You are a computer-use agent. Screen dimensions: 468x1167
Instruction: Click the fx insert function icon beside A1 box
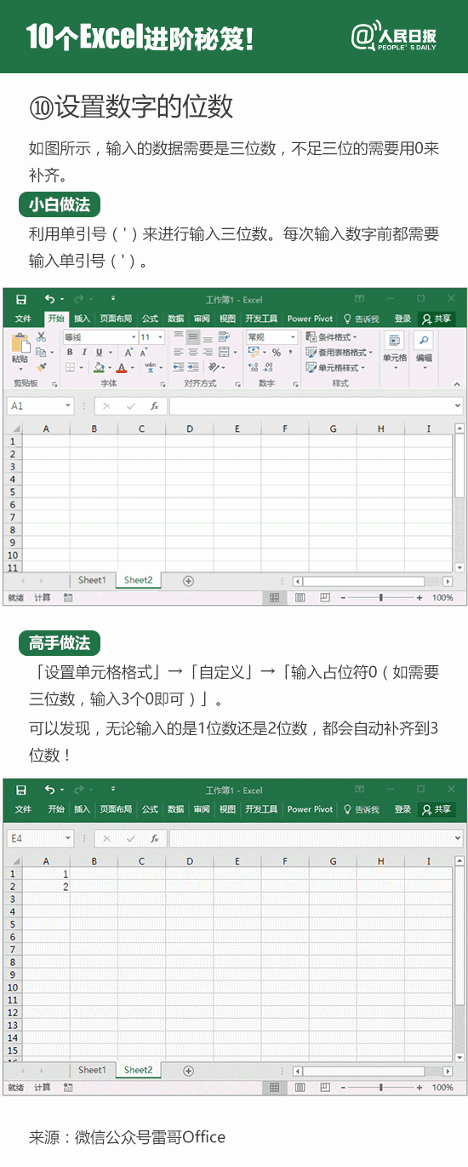pyautogui.click(x=154, y=406)
